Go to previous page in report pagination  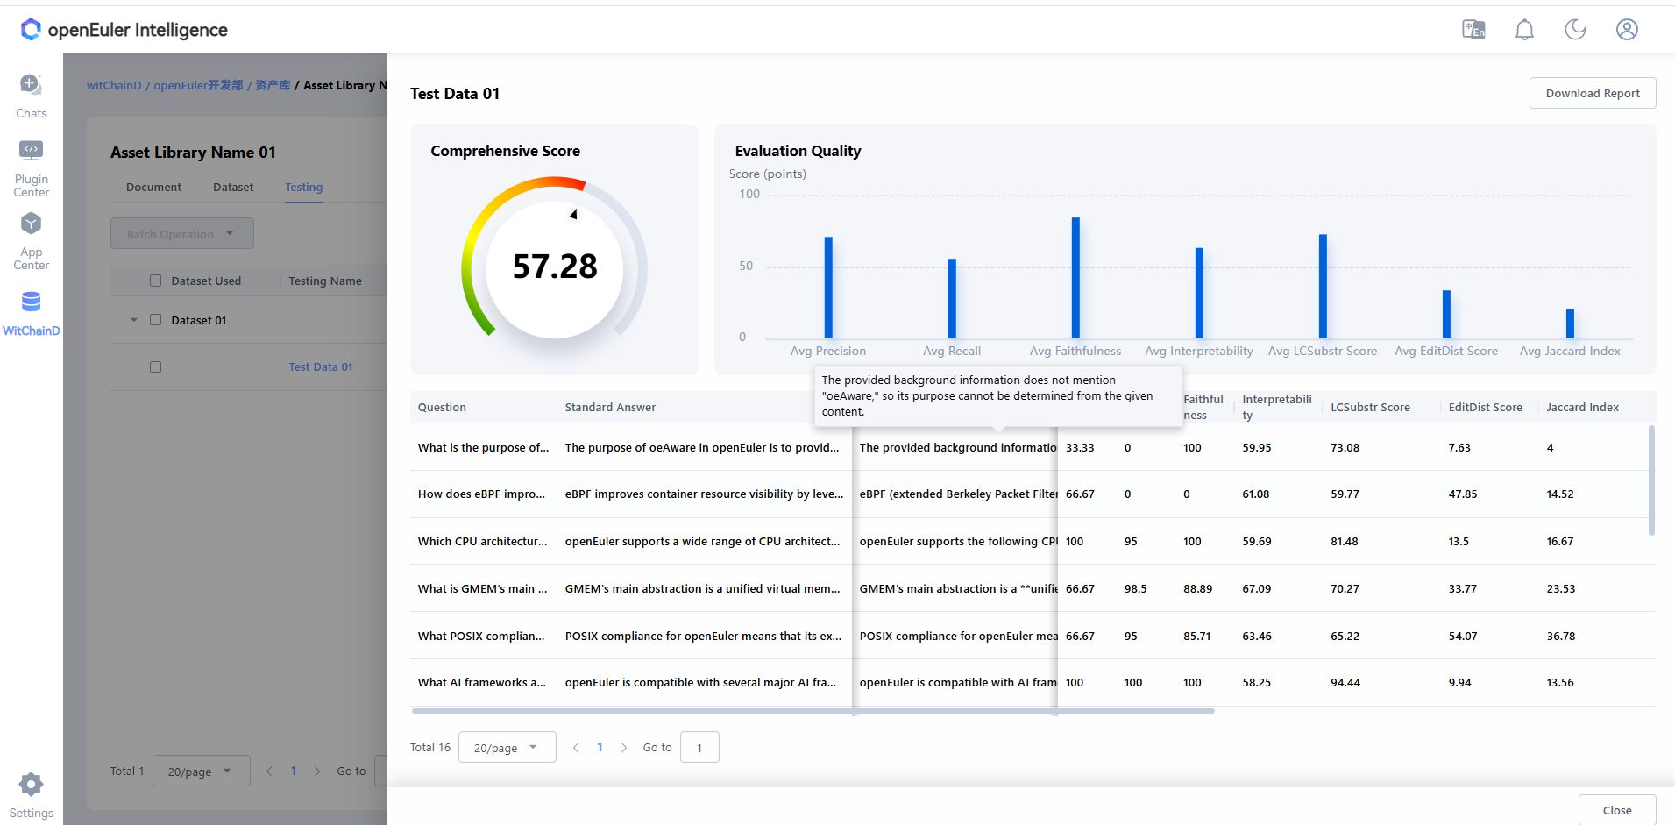pos(576,748)
